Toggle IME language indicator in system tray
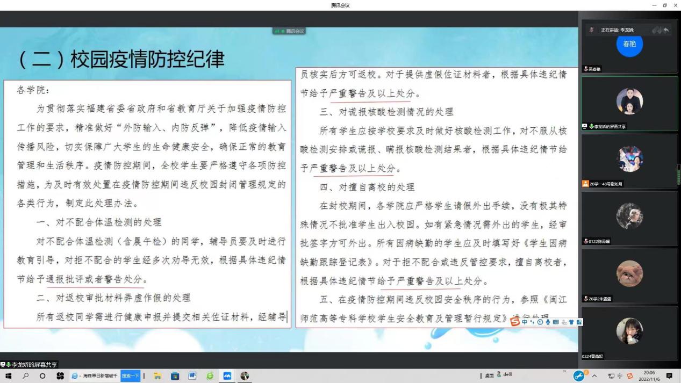Screen dimensions: 681x383 [619, 376]
